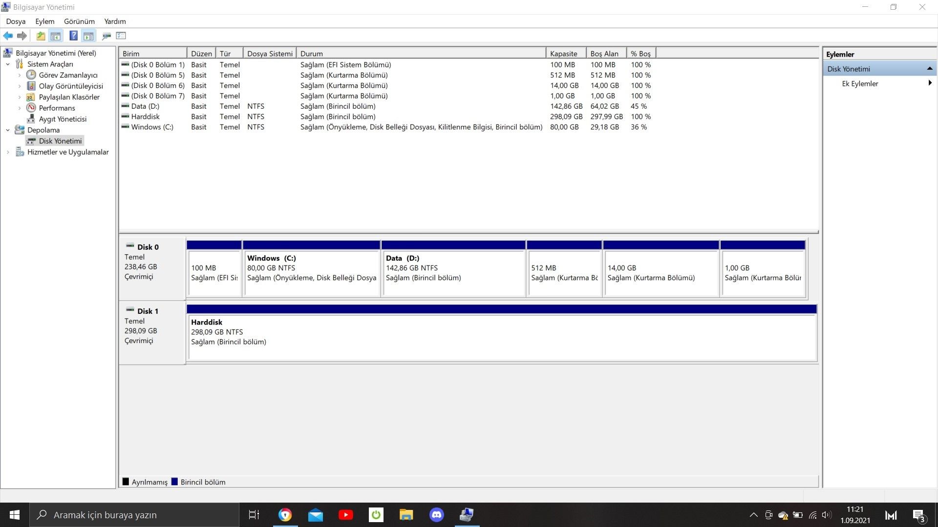Collapse the Disk Yönetimi actions section

click(x=929, y=69)
